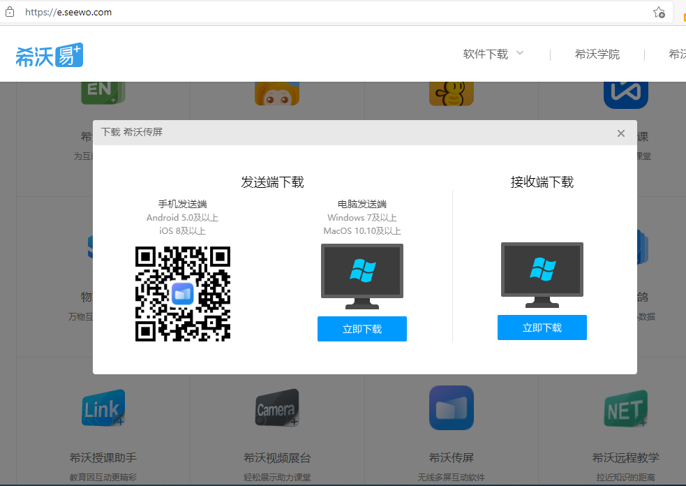Click the MacOS 10.10及以上 text
This screenshot has height=486, width=686.
pos(361,230)
